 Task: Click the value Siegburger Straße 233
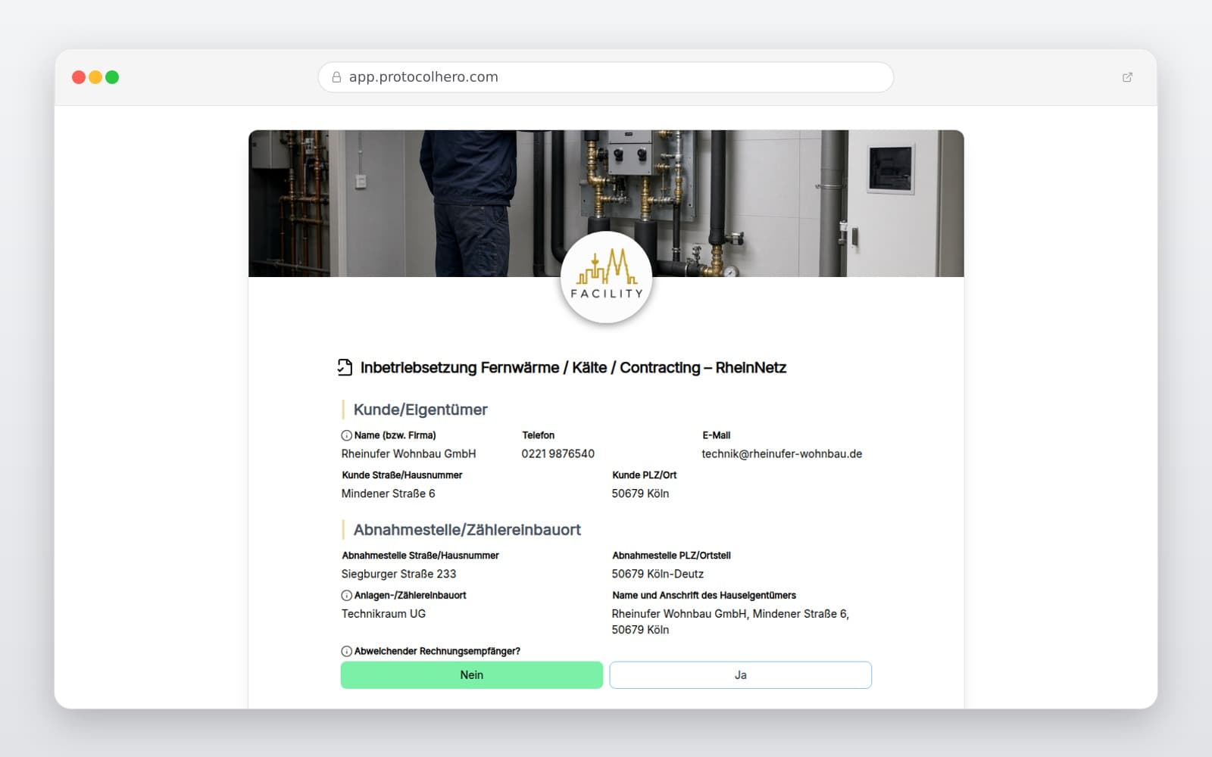(x=399, y=574)
